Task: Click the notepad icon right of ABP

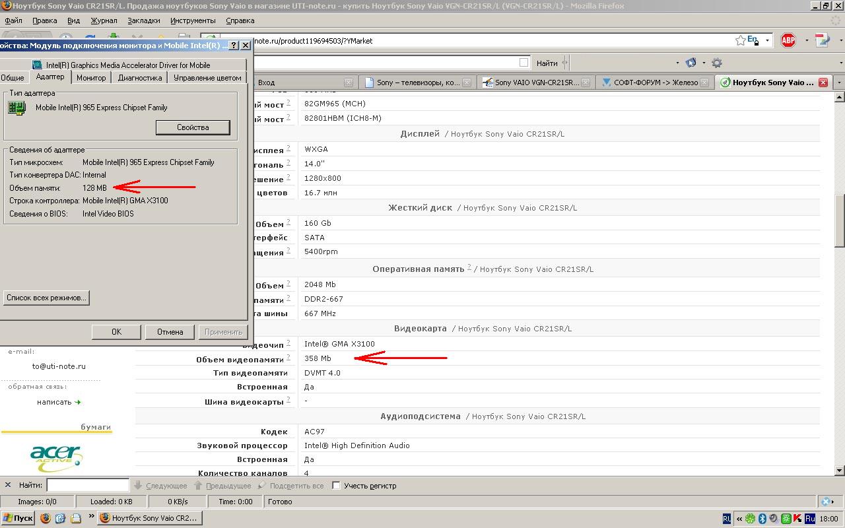Action: pos(823,40)
